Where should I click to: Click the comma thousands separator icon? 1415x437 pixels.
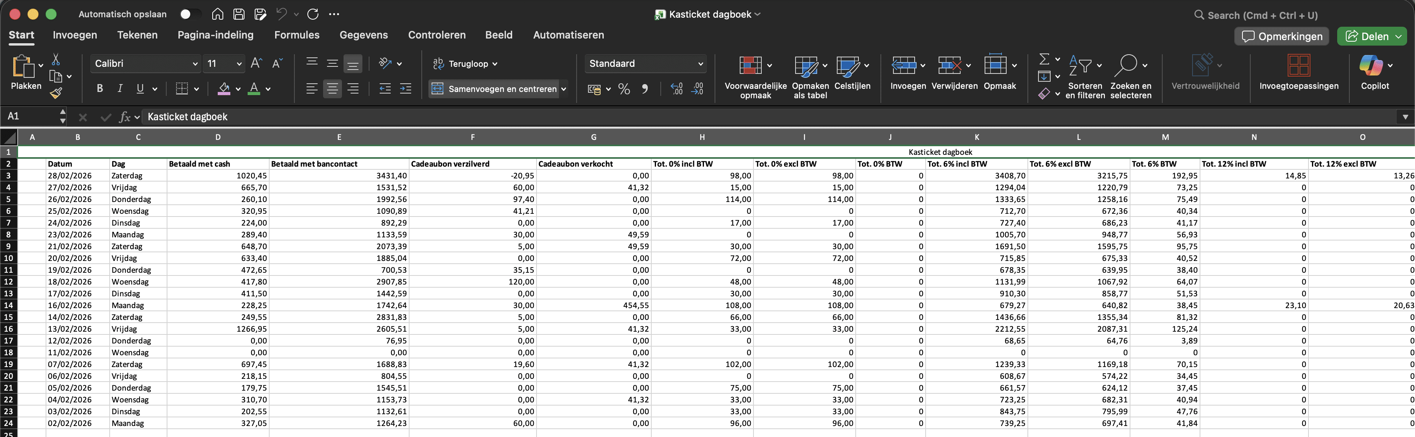click(645, 89)
